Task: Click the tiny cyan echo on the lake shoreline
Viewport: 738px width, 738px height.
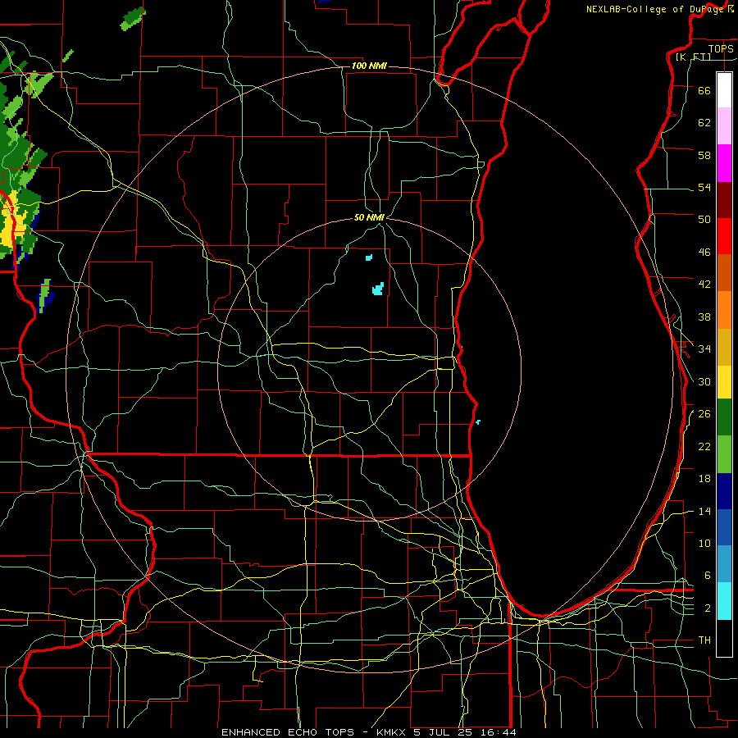Action: [x=478, y=422]
